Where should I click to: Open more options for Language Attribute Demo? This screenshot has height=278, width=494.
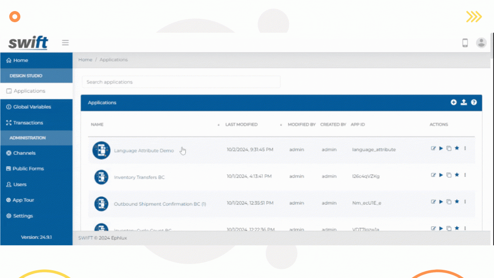pos(465,148)
